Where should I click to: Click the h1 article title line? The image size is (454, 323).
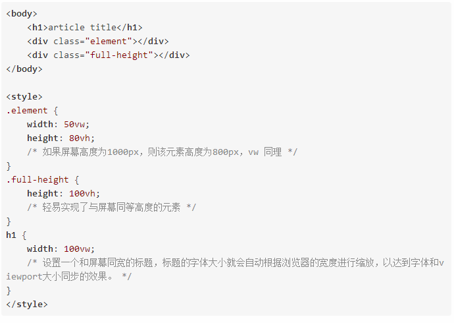coord(85,28)
